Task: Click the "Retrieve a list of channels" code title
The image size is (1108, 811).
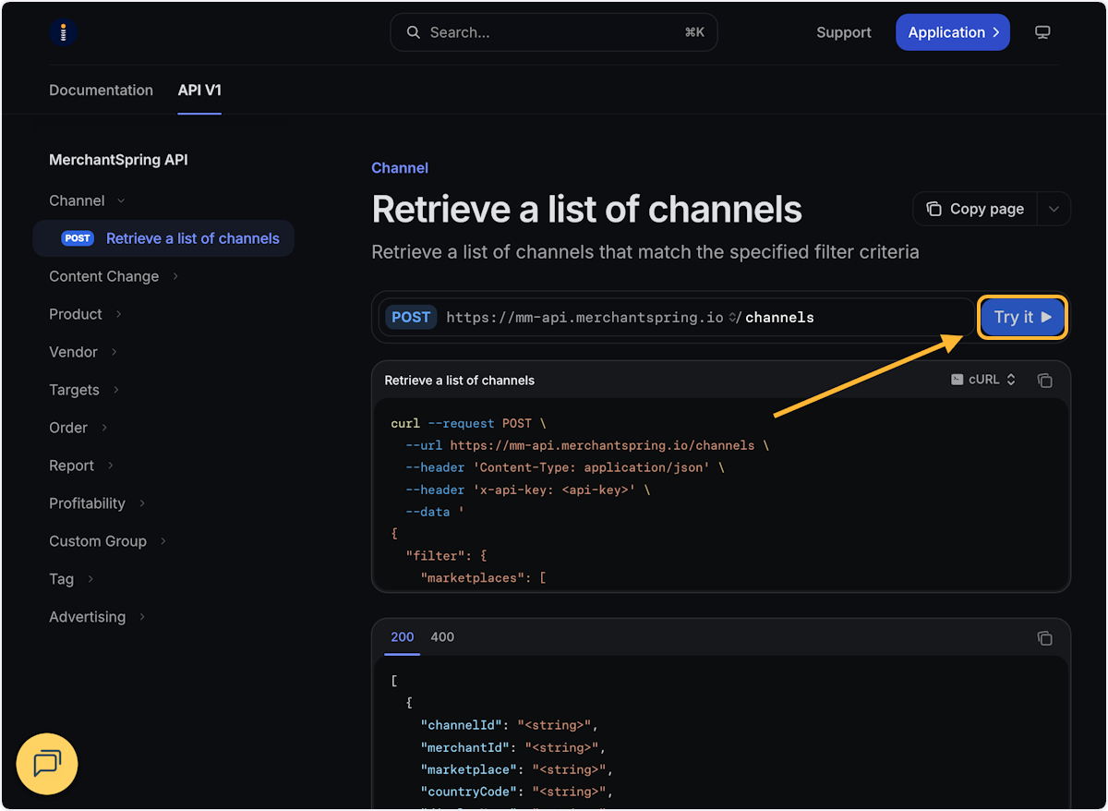Action: click(460, 380)
